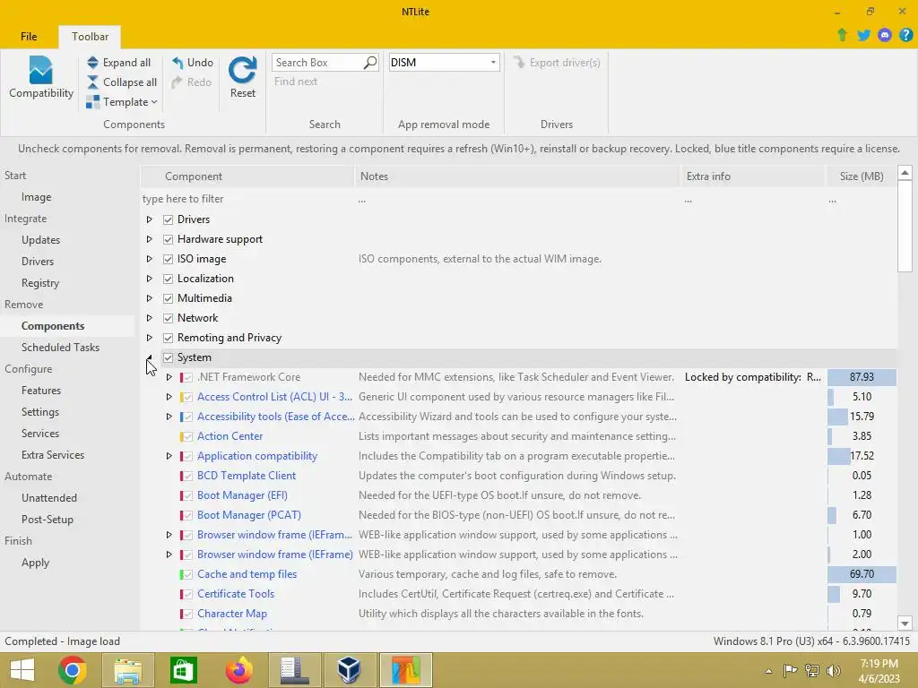Expand the Hardware support node
This screenshot has width=918, height=688.
click(x=150, y=239)
